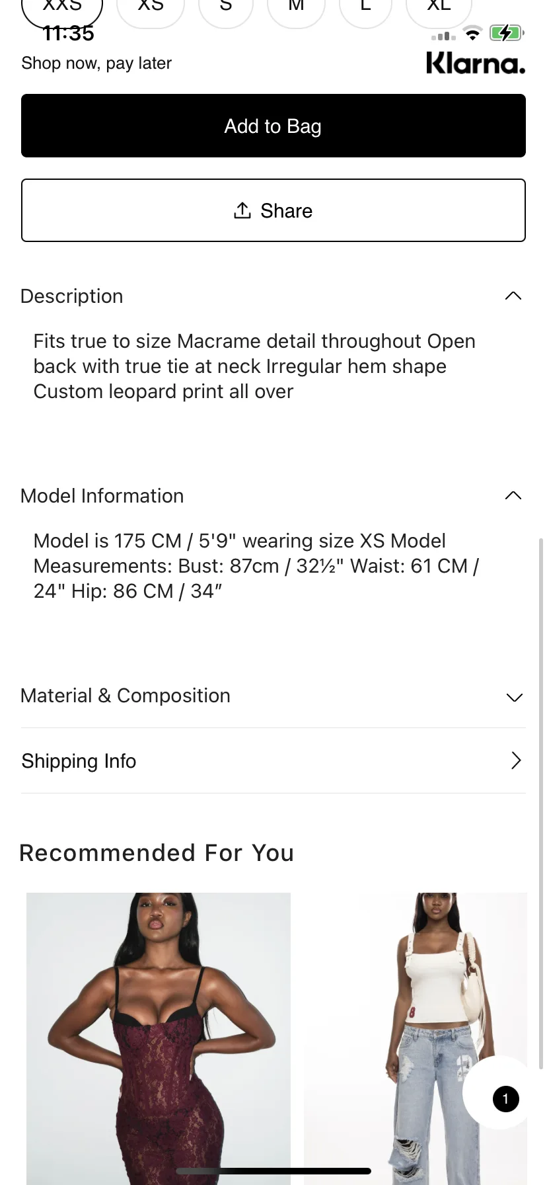This screenshot has width=547, height=1185.
Task: Open the Shipping Info row
Action: point(273,760)
